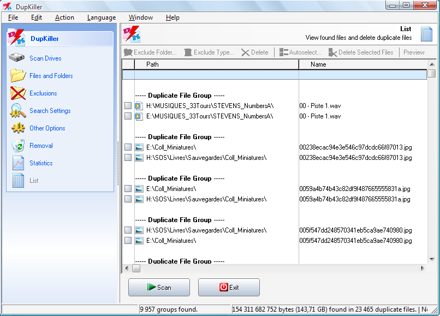This screenshot has width=440, height=316.
Task: Open the Other Options gear icon
Action: (x=18, y=128)
